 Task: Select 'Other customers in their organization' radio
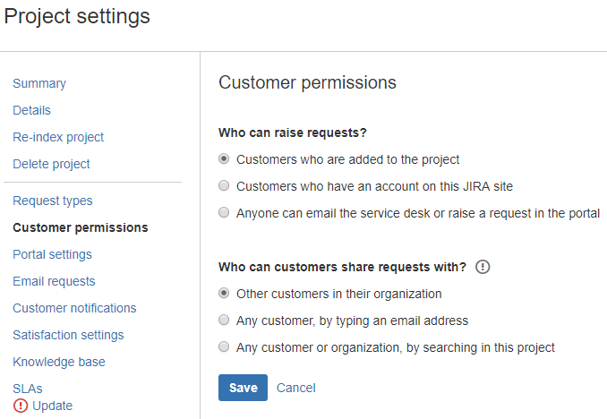224,294
